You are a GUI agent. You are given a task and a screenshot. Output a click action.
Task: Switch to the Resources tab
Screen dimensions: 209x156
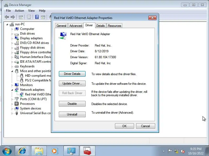click(x=114, y=25)
